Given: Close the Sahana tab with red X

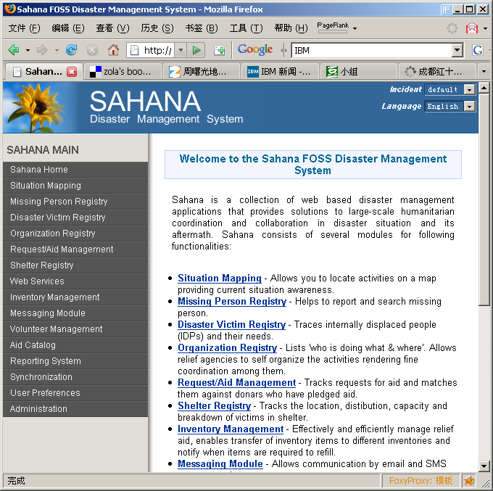Looking at the screenshot, I should (x=72, y=72).
